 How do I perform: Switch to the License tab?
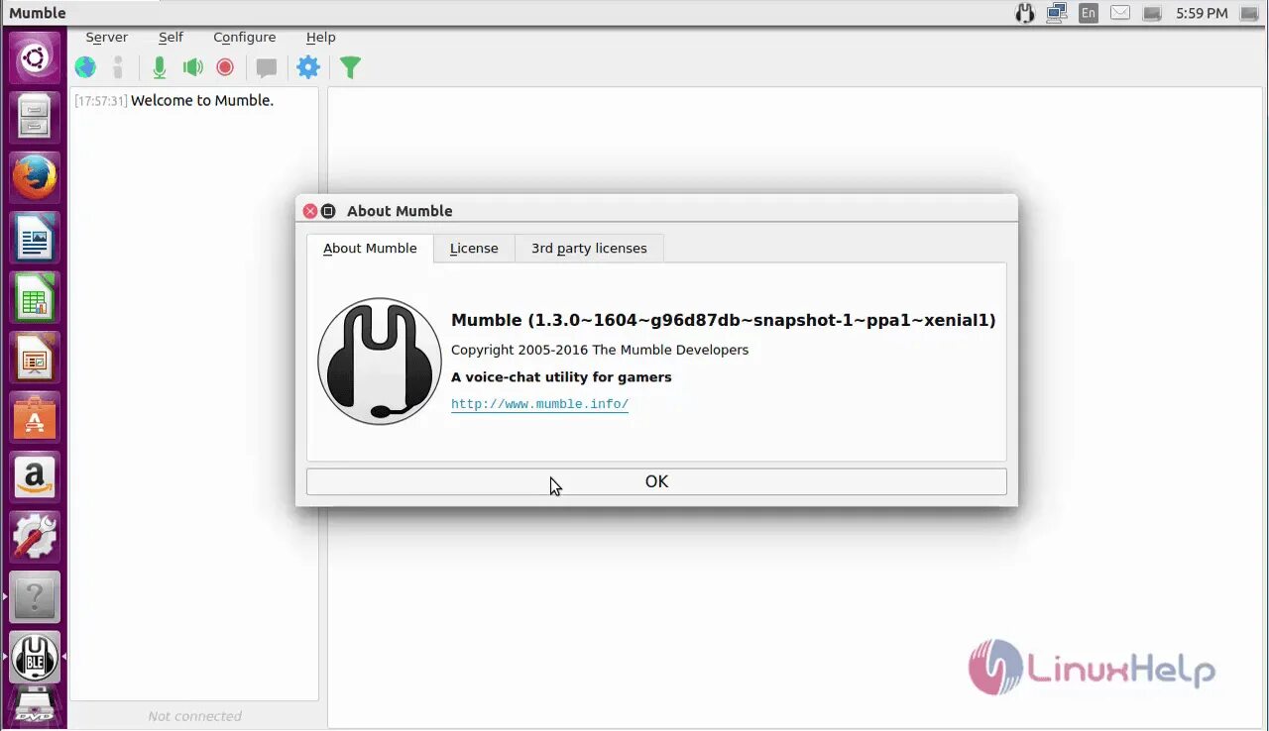tap(474, 249)
